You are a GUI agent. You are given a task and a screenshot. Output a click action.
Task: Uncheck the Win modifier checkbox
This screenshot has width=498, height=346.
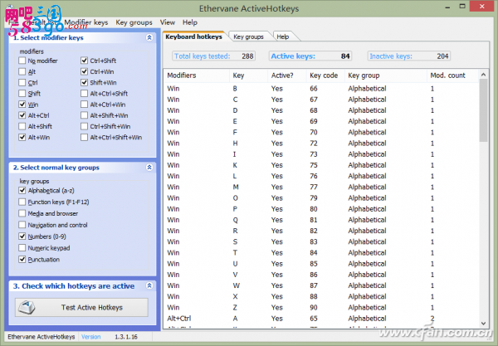pos(22,105)
